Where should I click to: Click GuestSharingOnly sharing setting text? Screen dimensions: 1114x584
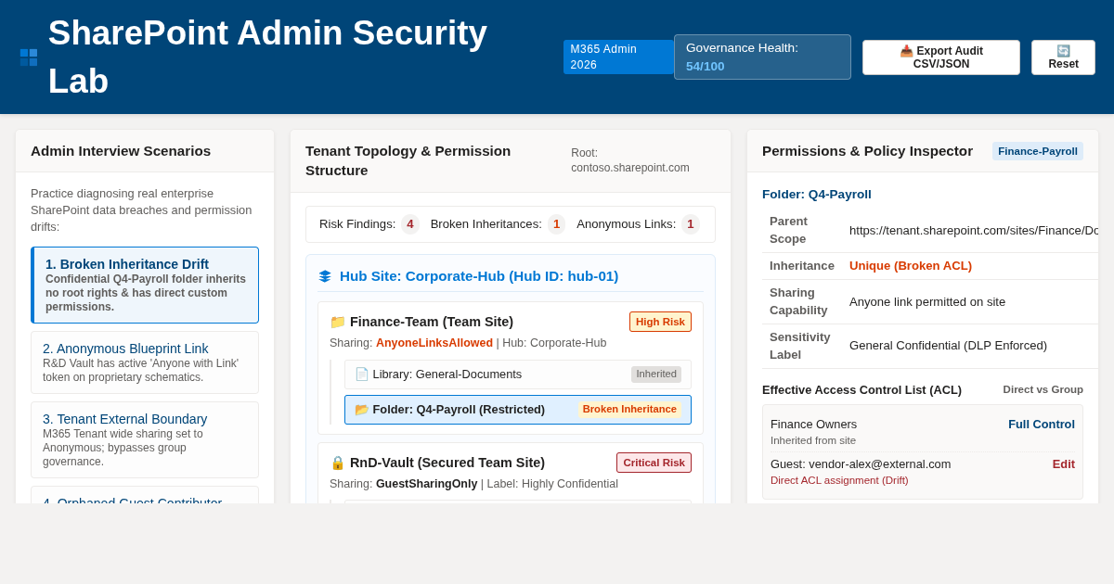tap(427, 484)
